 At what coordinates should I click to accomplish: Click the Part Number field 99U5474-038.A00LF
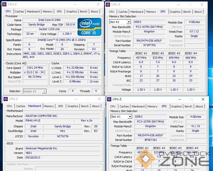[149, 41]
